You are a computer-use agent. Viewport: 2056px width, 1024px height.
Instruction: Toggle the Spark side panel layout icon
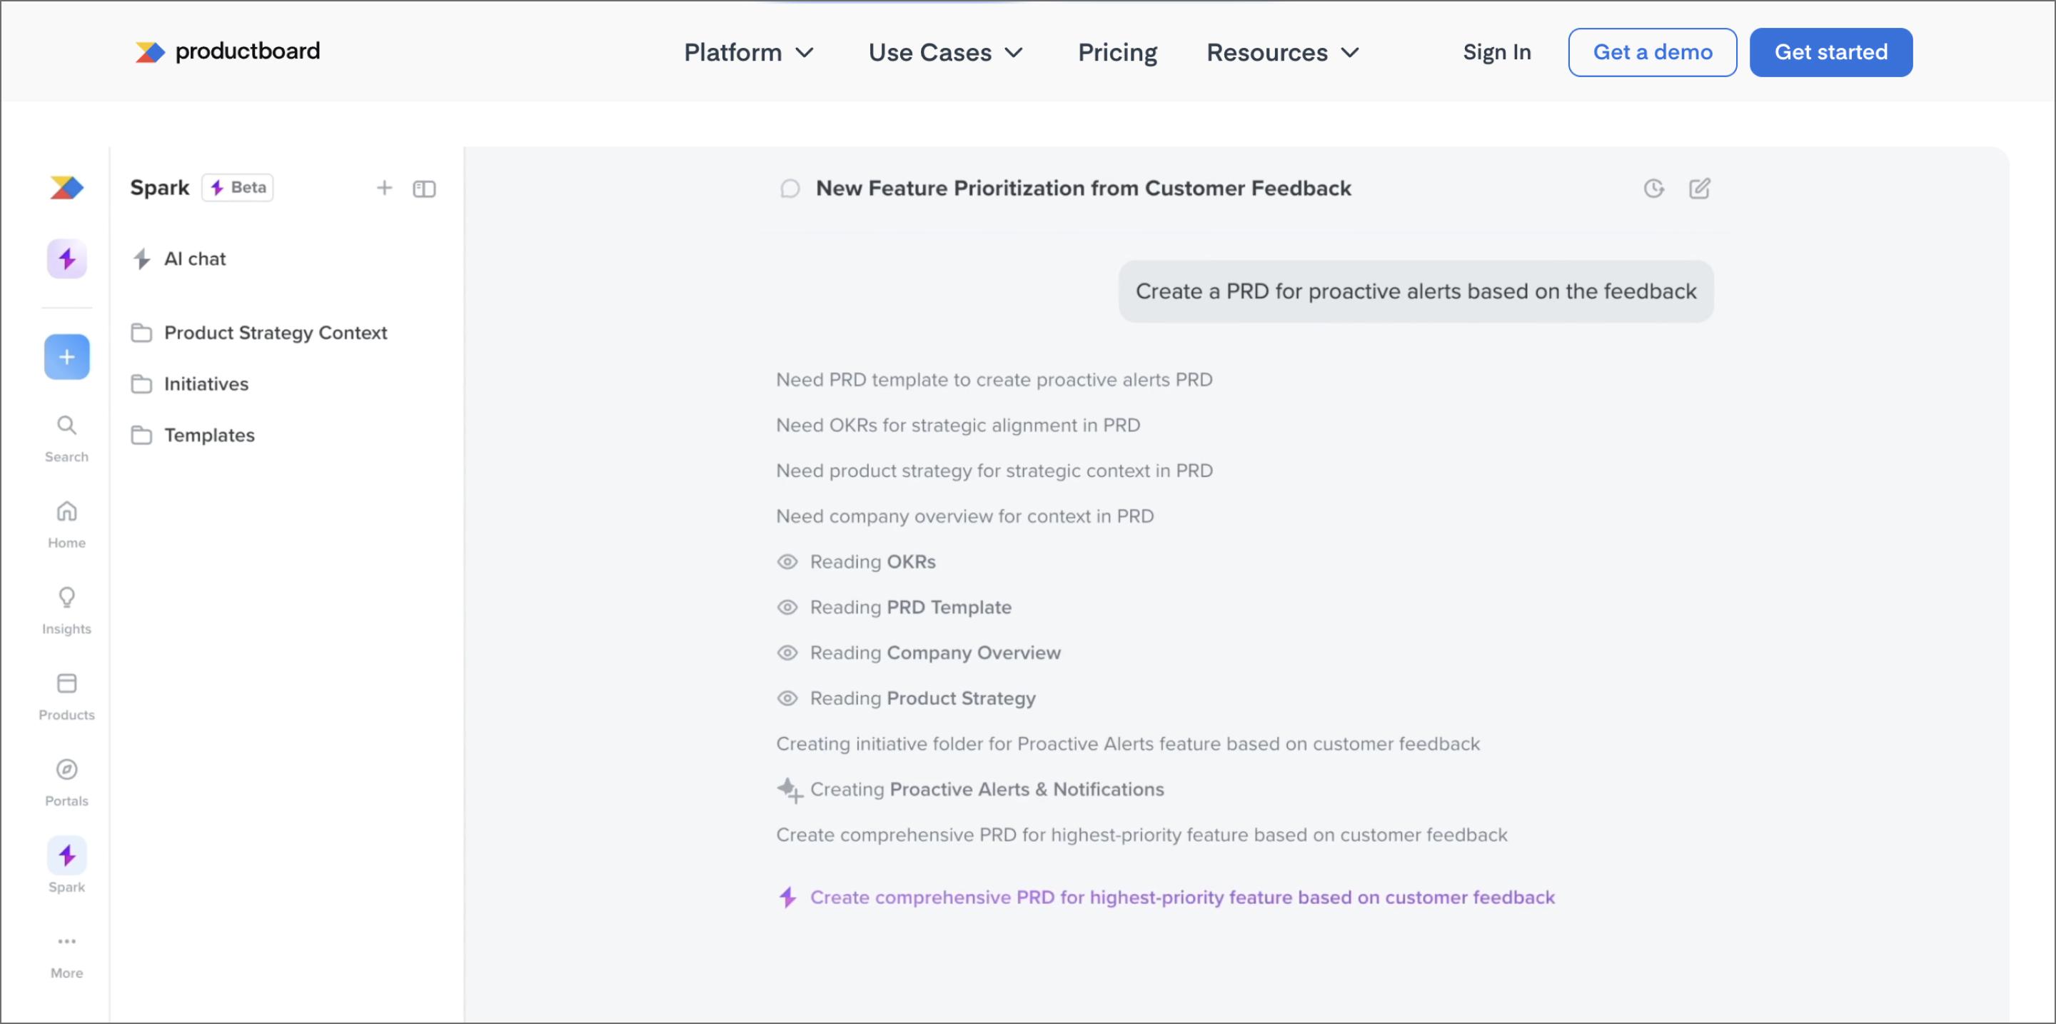tap(424, 189)
